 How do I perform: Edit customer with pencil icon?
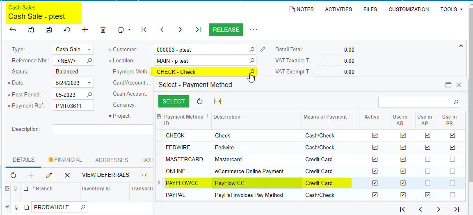[x=263, y=50]
